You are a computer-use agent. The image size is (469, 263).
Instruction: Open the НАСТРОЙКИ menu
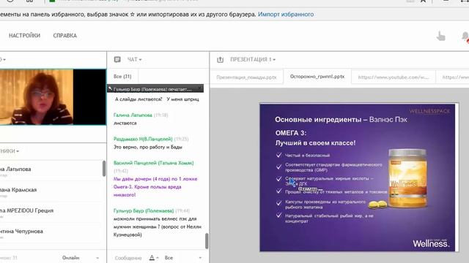click(24, 36)
